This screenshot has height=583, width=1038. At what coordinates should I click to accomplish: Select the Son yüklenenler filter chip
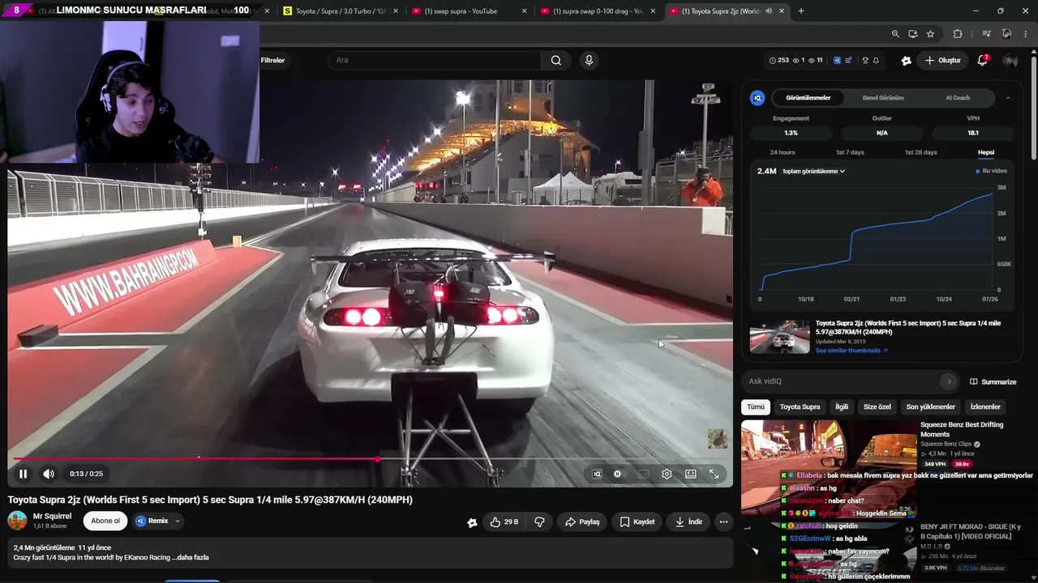click(930, 406)
